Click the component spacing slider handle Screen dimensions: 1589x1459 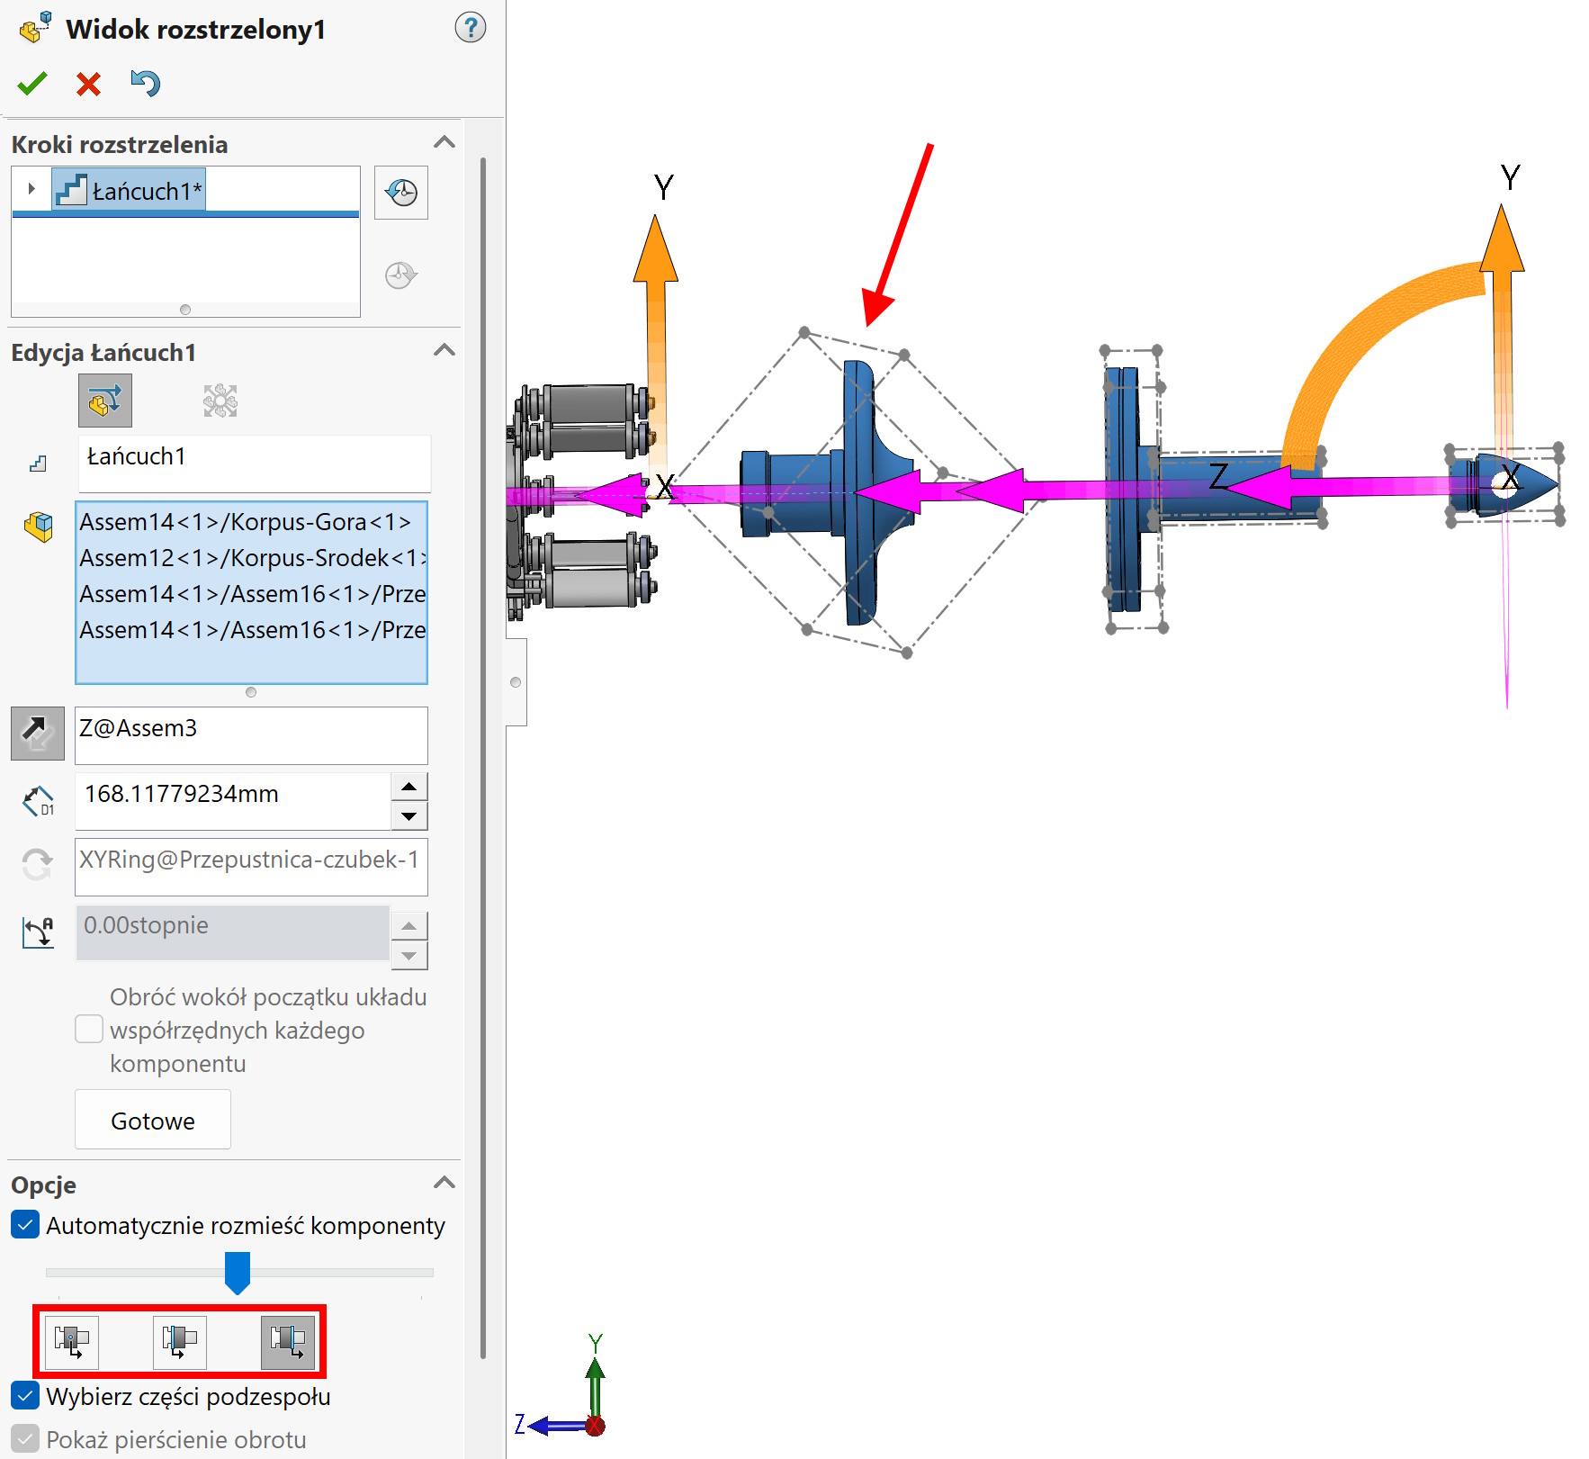237,1271
